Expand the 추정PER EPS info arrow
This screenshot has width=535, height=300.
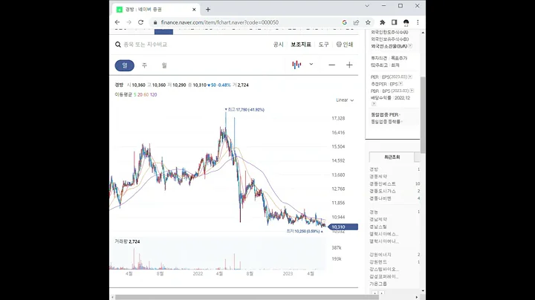401,84
